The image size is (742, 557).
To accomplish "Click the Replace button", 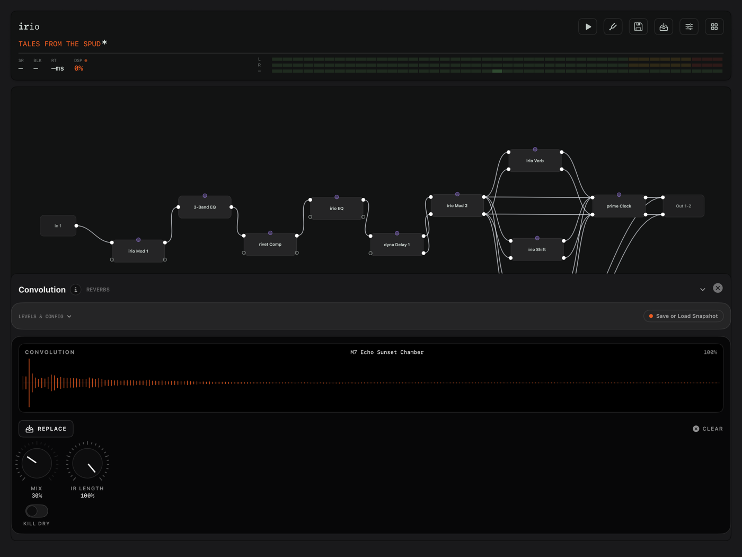I will [46, 429].
